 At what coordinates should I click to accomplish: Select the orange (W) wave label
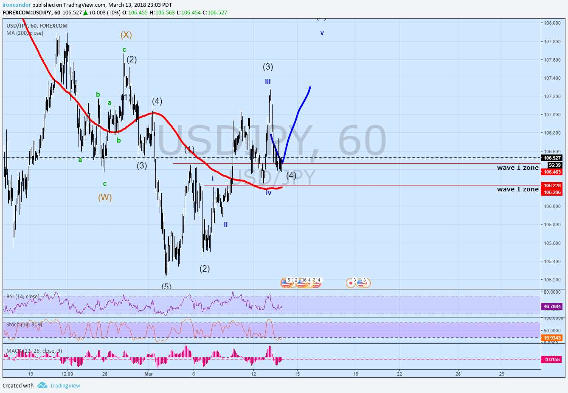[x=105, y=197]
